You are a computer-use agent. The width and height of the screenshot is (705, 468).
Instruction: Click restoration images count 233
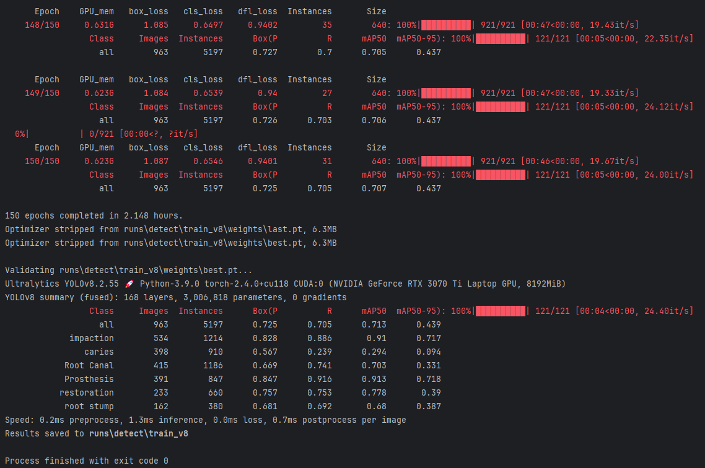click(x=161, y=392)
